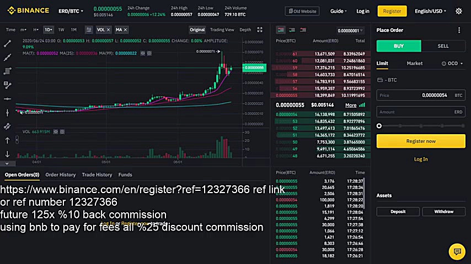Image resolution: width=471 pixels, height=264 pixels.
Task: Switch to Trade History tab
Action: click(x=97, y=175)
